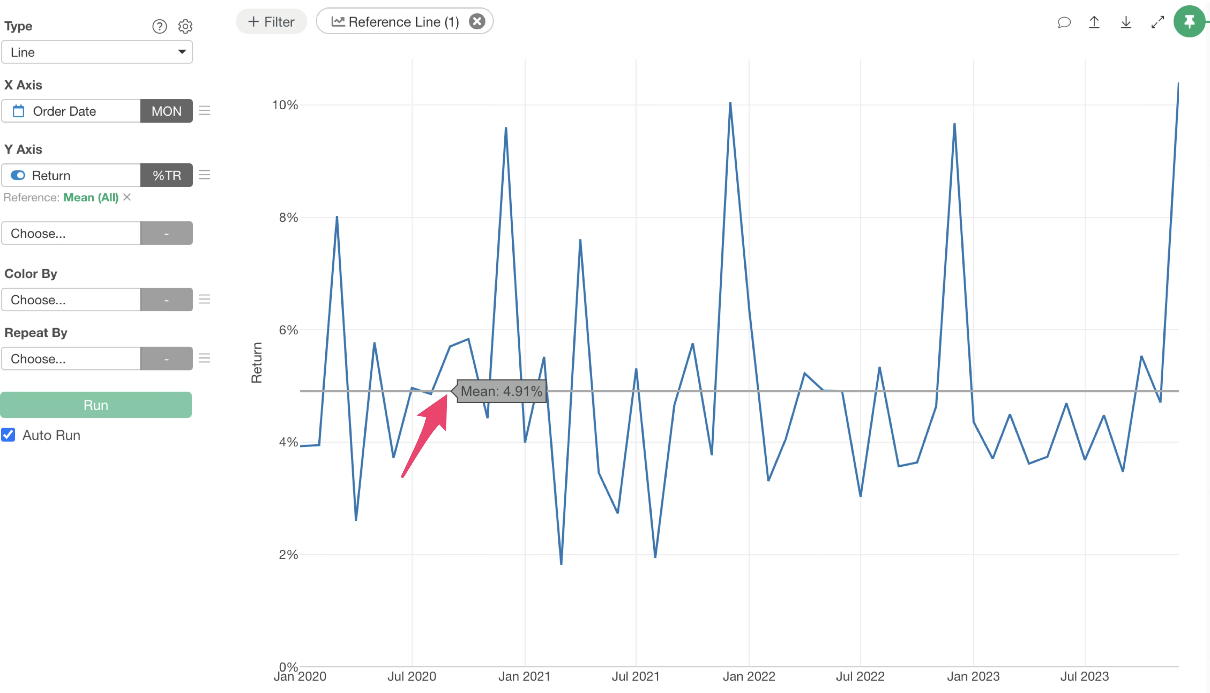1210x693 pixels.
Task: Open Y Axis Return hamburger menu
Action: (205, 175)
